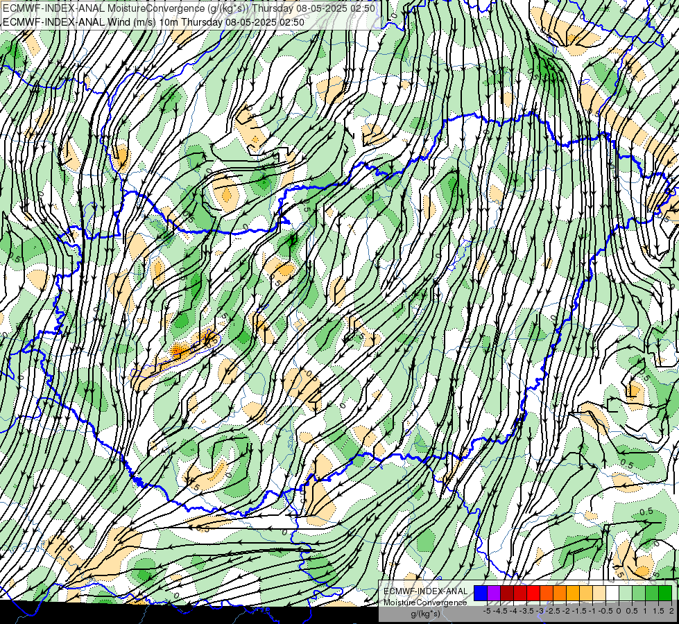Click the purple legend swatch

tap(494, 593)
